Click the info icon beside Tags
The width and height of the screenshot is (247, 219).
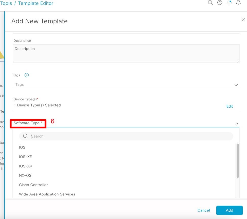click(26, 75)
